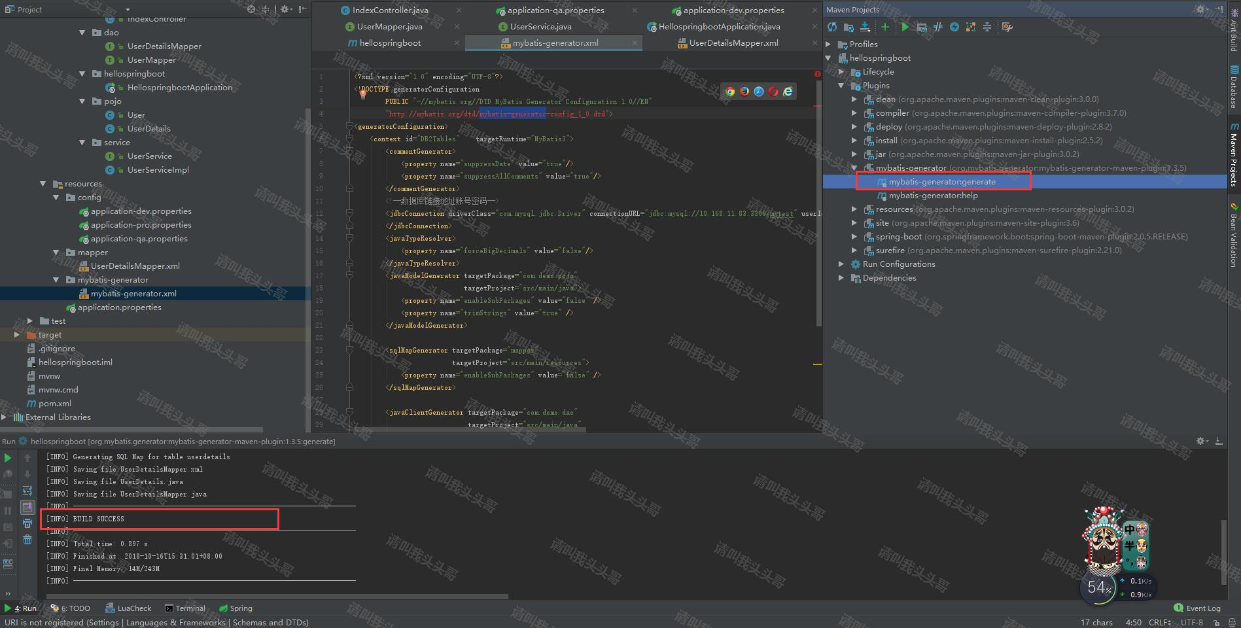The width and height of the screenshot is (1241, 628).
Task: Click Download Sources and Documentation icon
Action: 865,27
